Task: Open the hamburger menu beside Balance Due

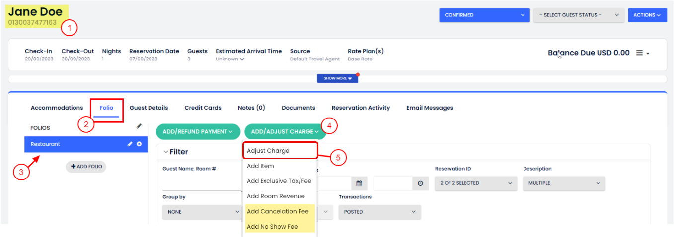Action: (x=643, y=53)
